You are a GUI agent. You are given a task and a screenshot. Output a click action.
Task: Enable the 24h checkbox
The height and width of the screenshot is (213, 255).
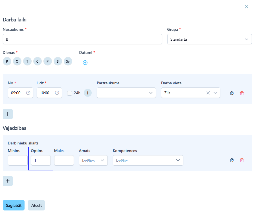pos(69,93)
